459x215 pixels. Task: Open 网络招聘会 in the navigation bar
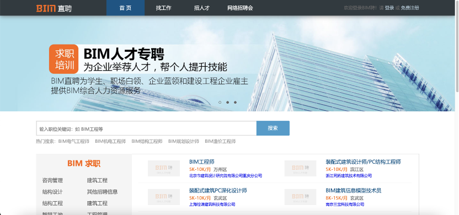(240, 8)
